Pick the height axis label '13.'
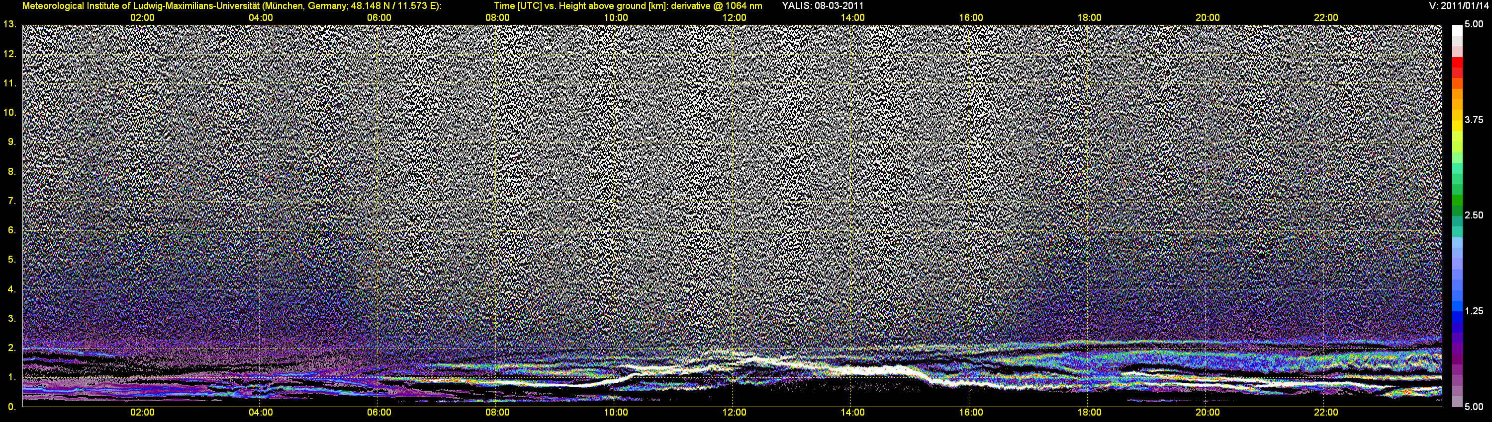This screenshot has height=422, width=1492. tap(9, 24)
